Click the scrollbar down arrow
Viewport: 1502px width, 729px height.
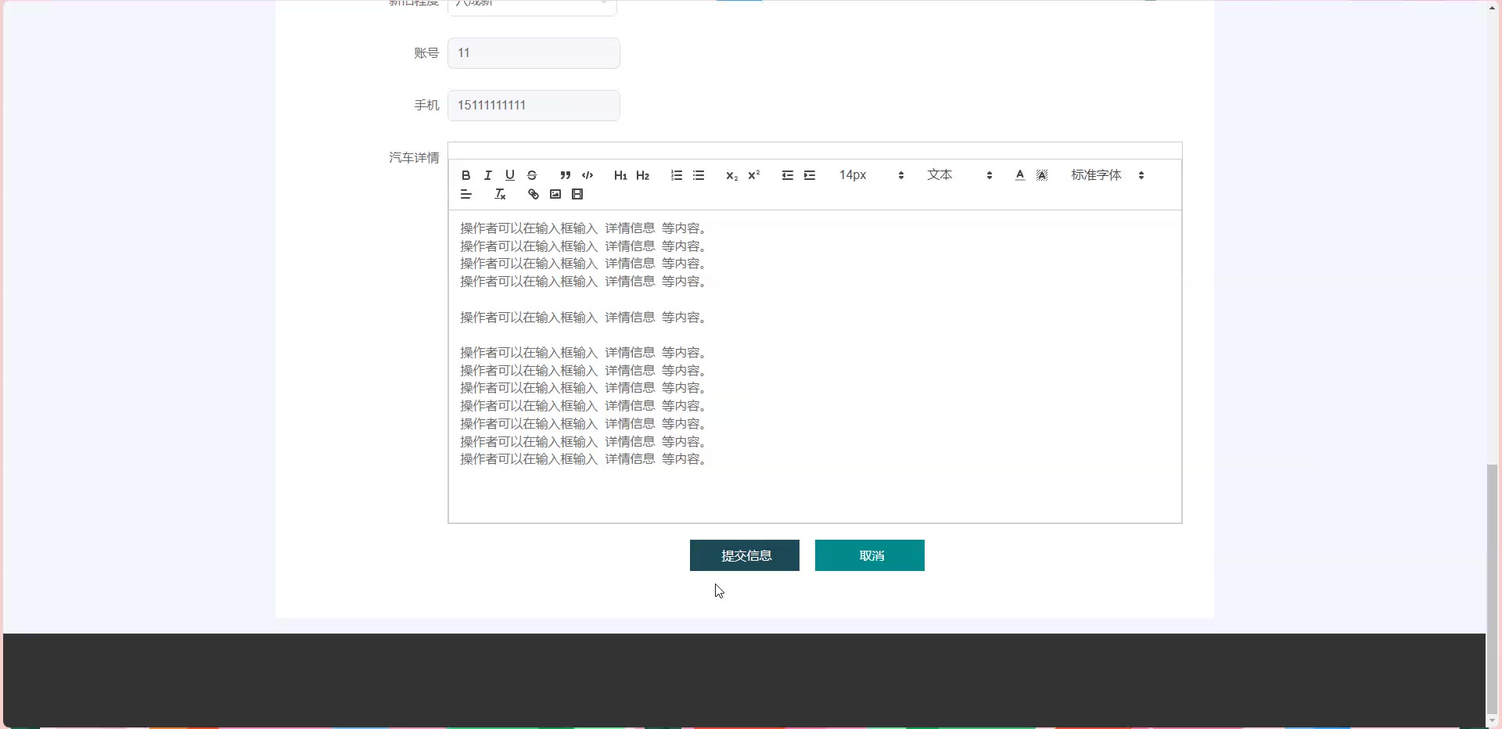point(1493,720)
